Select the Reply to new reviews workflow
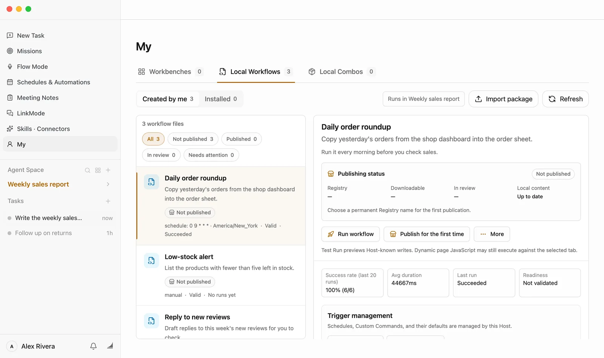Screen dimensions: 604x358 click(x=221, y=322)
